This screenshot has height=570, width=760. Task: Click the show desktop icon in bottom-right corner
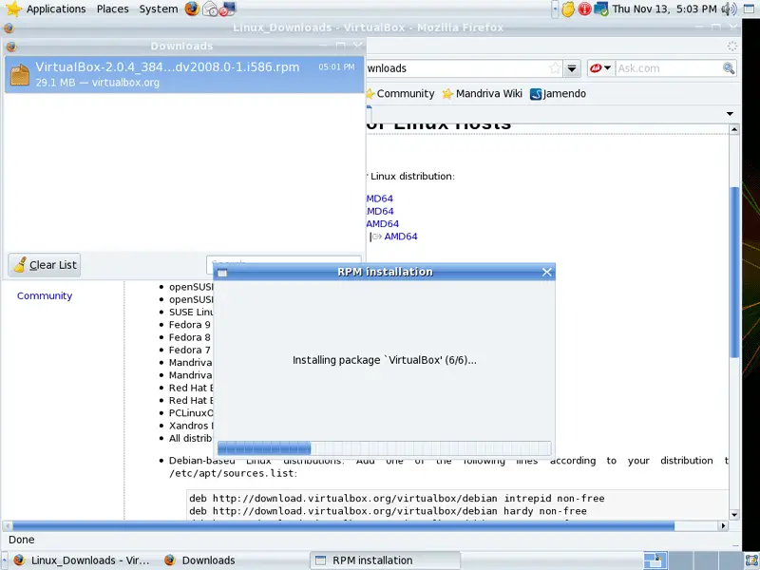(x=751, y=560)
